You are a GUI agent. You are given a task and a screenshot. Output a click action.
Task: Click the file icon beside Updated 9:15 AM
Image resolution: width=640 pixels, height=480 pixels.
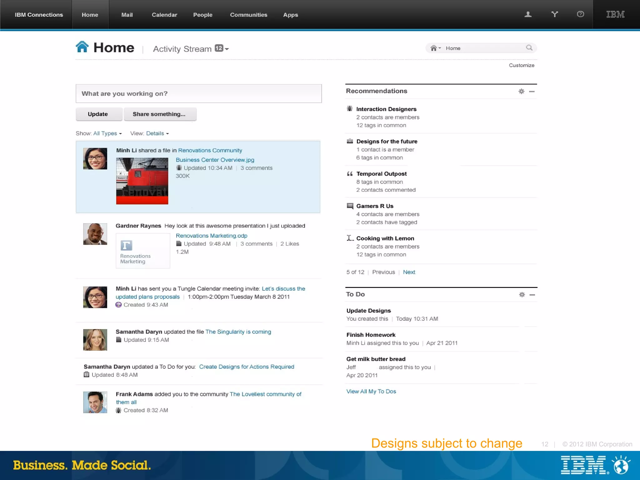point(118,340)
